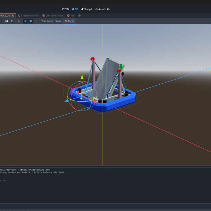Open the AssetLib browser

[102, 9]
